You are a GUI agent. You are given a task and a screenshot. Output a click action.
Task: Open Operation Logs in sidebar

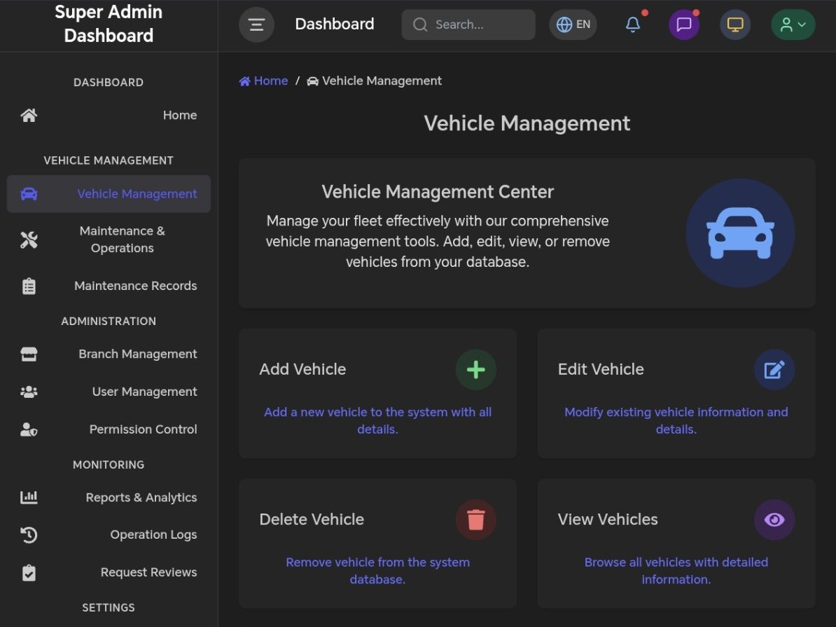click(109, 535)
